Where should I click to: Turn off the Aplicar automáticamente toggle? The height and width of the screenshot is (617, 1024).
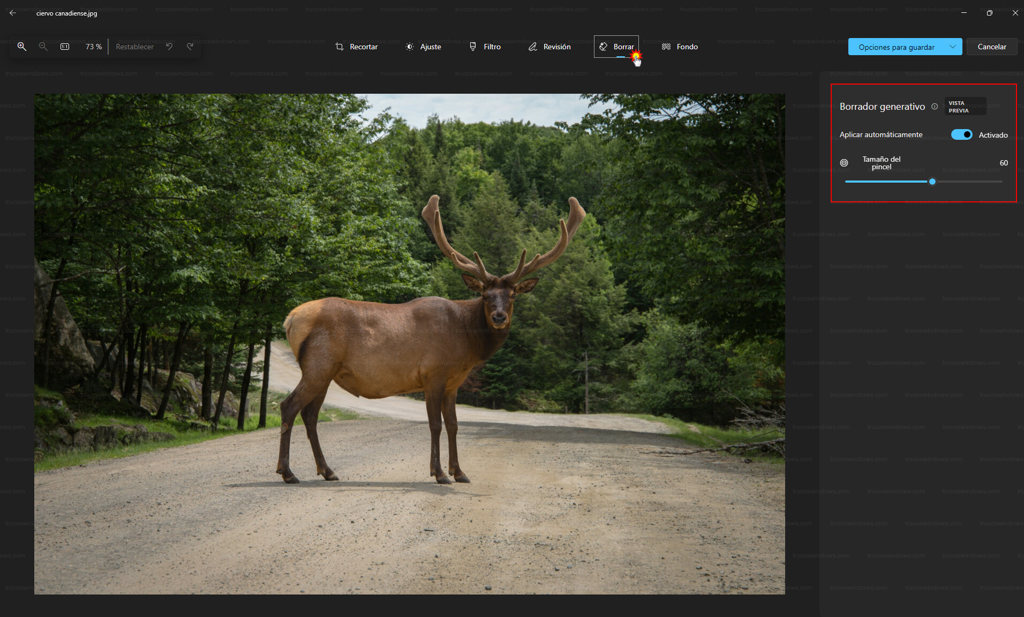pos(961,135)
